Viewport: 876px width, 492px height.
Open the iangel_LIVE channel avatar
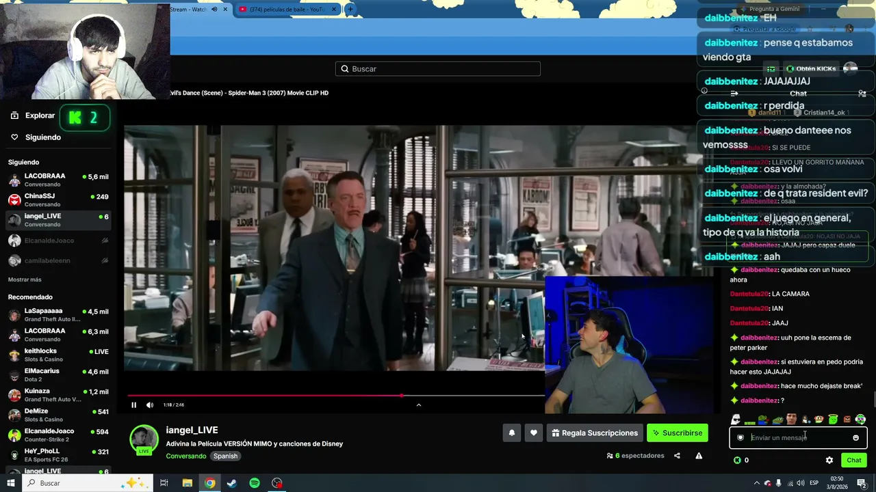[x=144, y=439]
